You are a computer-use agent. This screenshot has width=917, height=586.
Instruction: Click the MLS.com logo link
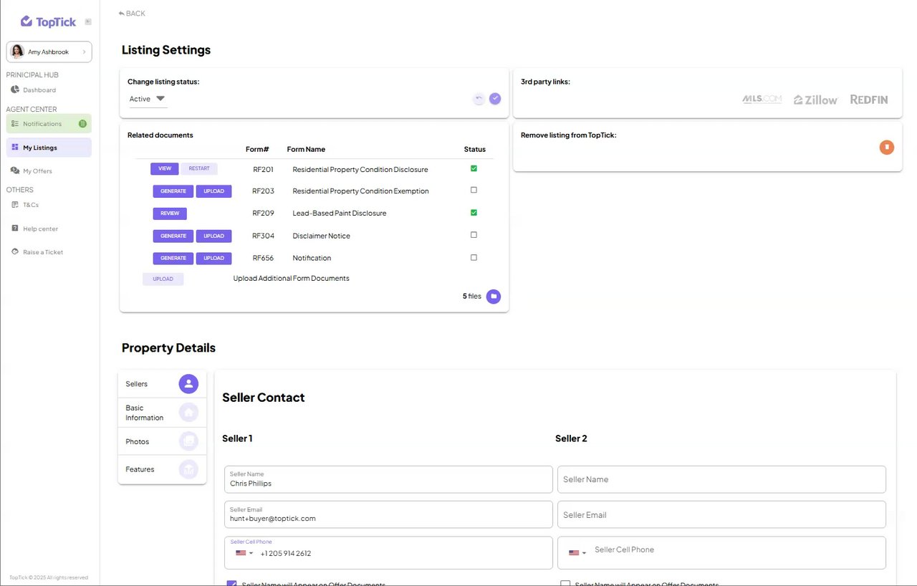pos(762,100)
